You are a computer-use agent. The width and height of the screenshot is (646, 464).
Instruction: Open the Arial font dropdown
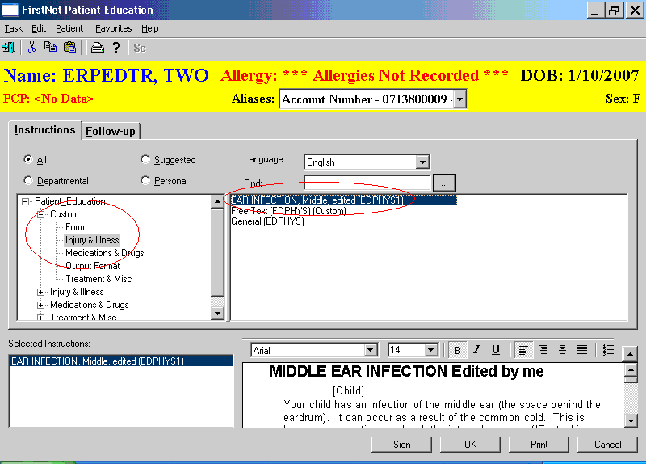click(x=371, y=351)
